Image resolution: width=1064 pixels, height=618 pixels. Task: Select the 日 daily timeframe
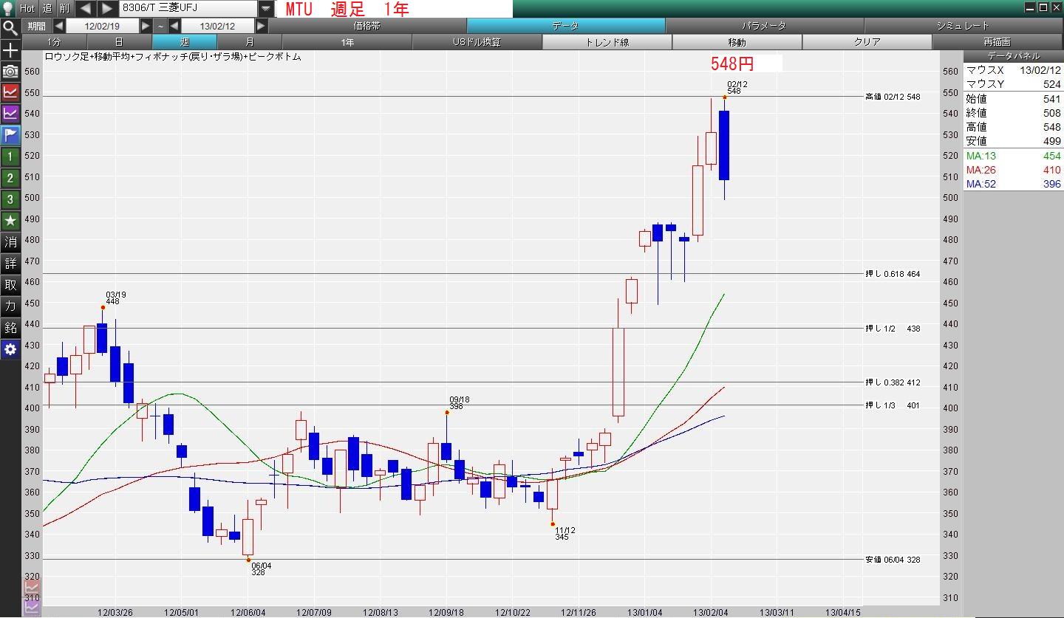coord(120,42)
